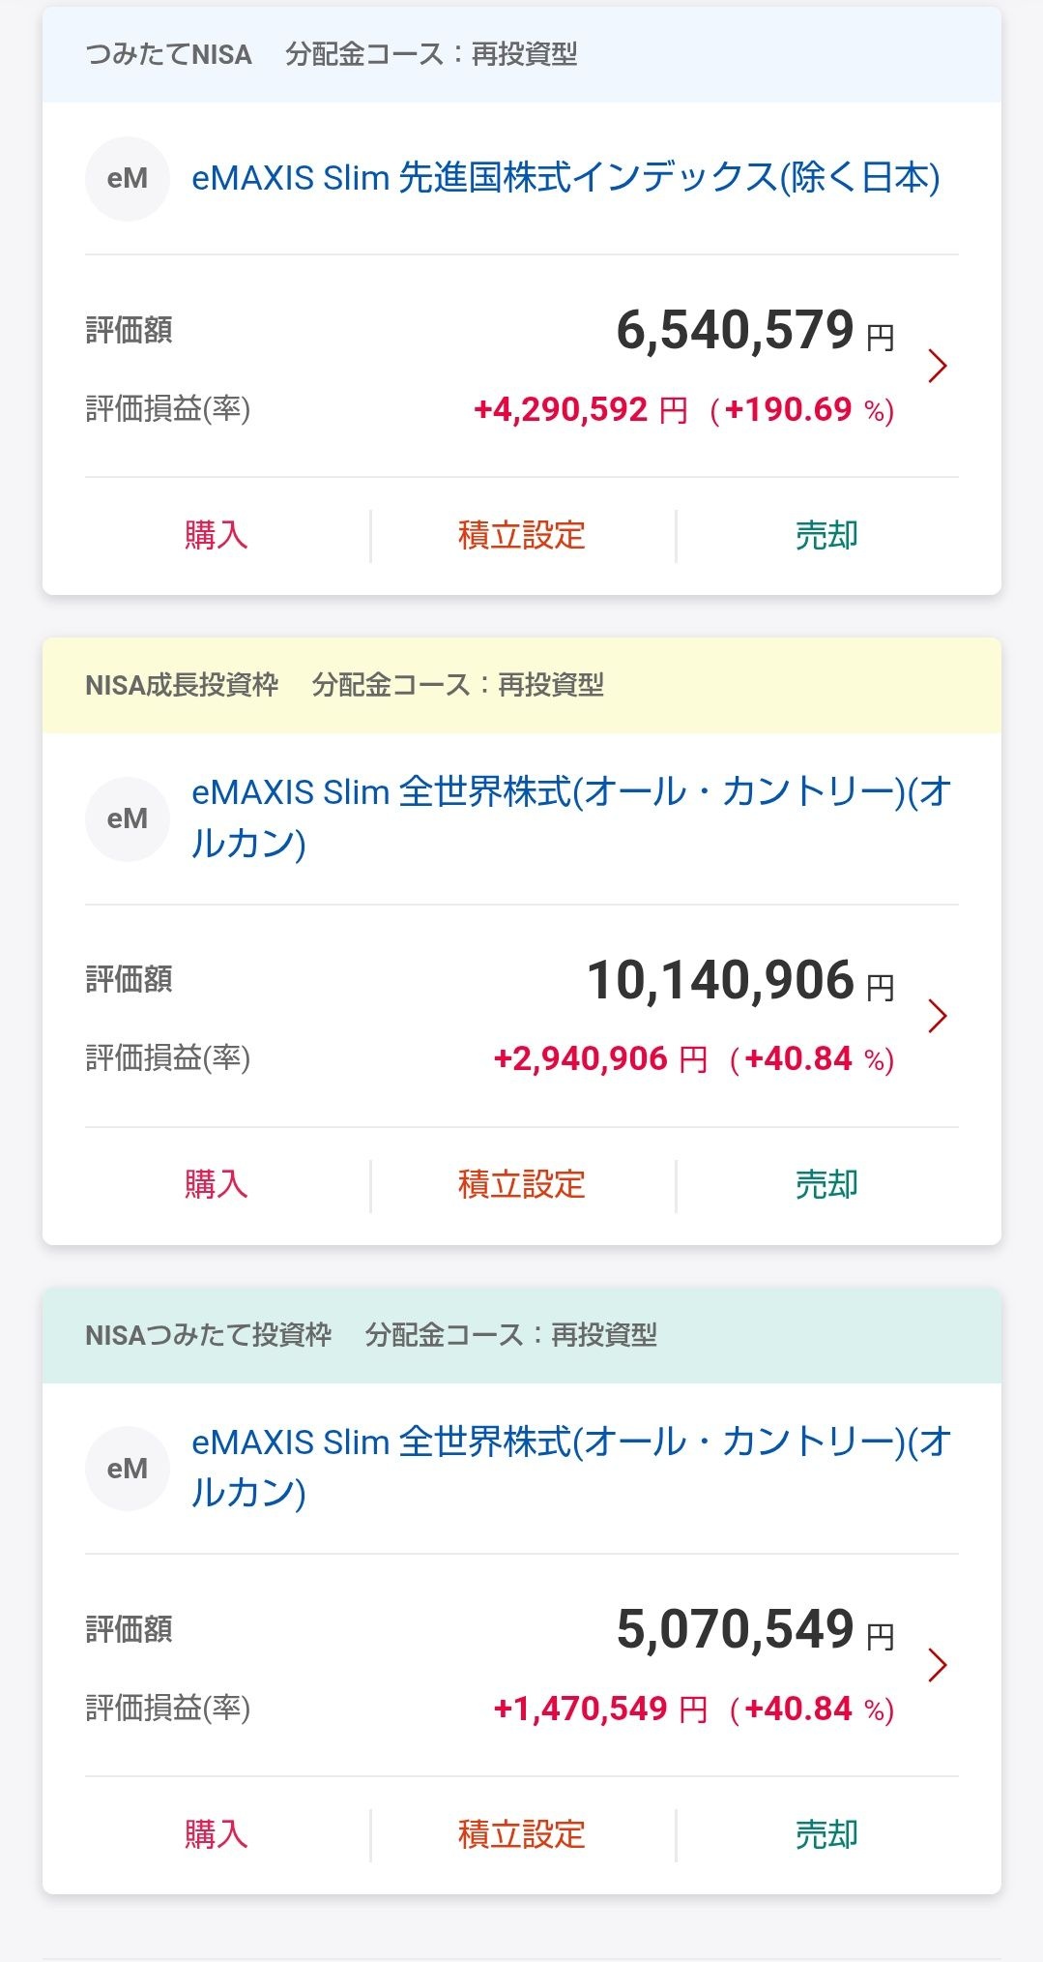Tap 購入 in the つみたてNISA card
Image resolution: width=1043 pixels, height=1962 pixels.
(x=217, y=535)
